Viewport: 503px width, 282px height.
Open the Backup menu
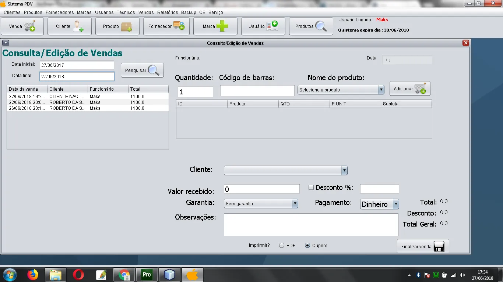click(189, 12)
